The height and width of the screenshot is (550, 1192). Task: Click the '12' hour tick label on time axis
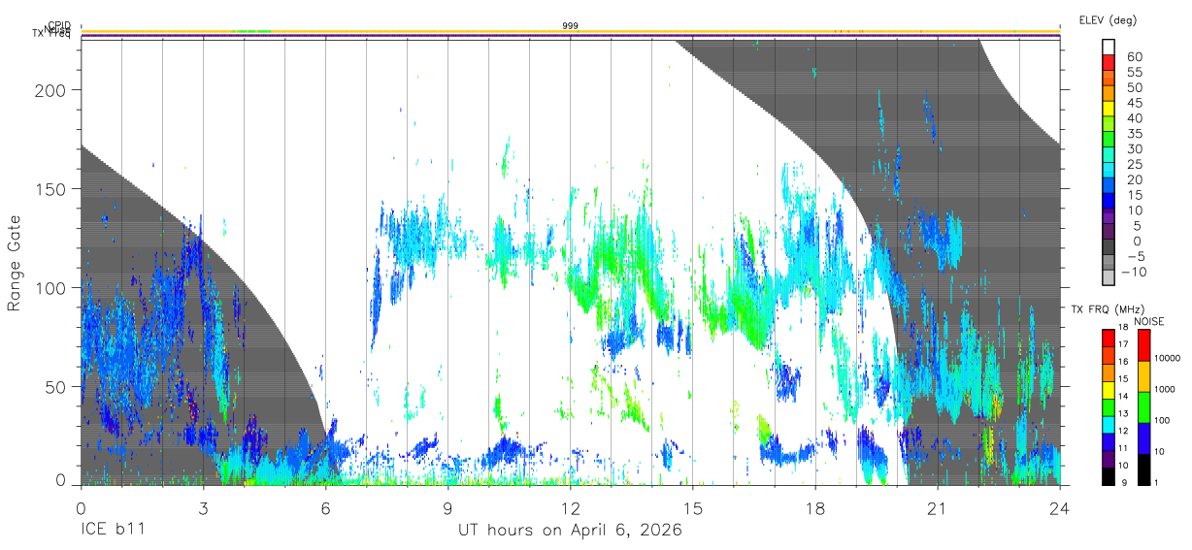tap(571, 506)
